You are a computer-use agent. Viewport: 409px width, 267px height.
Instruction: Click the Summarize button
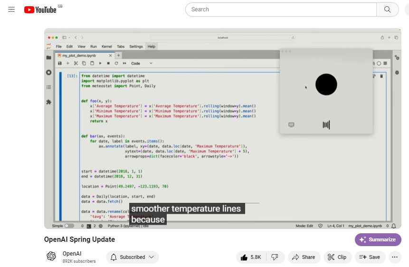pyautogui.click(x=378, y=239)
